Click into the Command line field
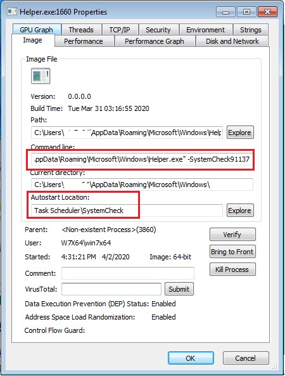Image resolution: width=285 pixels, height=376 pixels. point(142,159)
